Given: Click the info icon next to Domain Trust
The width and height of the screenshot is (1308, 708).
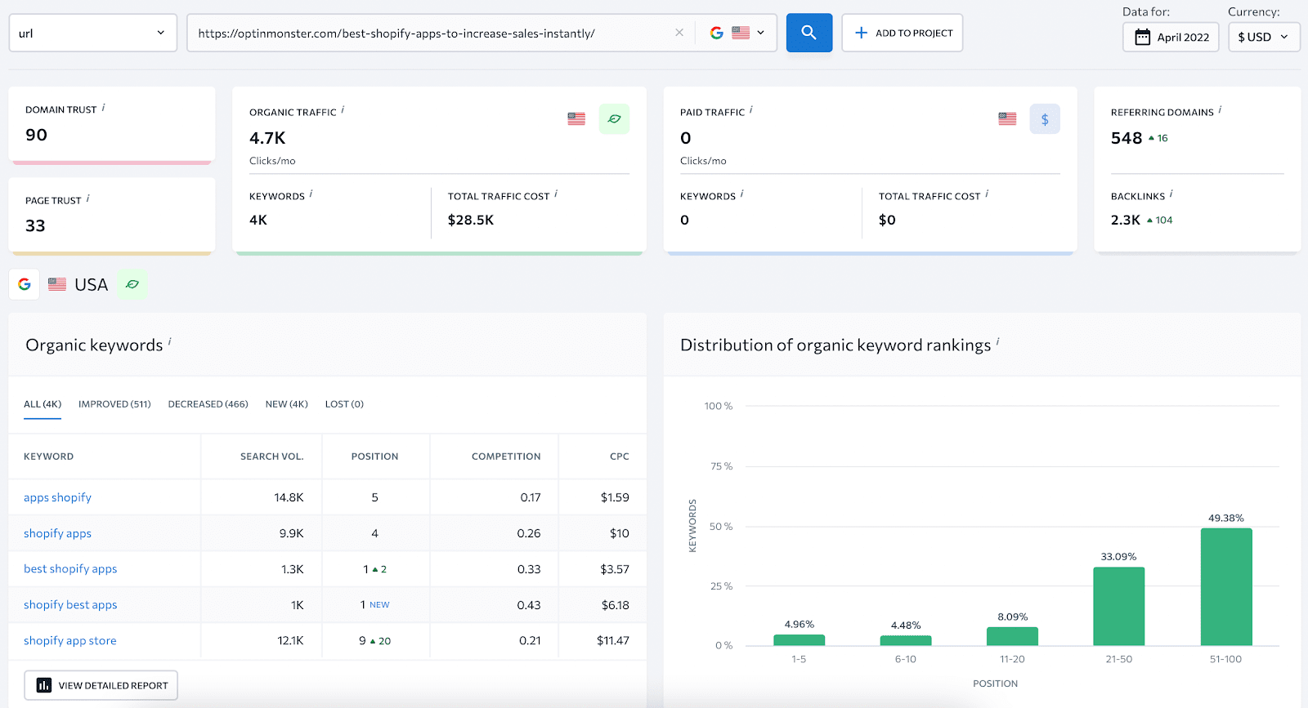Looking at the screenshot, I should tap(103, 108).
